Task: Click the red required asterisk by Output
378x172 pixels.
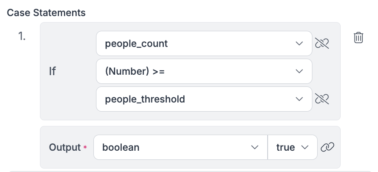Action: click(85, 147)
